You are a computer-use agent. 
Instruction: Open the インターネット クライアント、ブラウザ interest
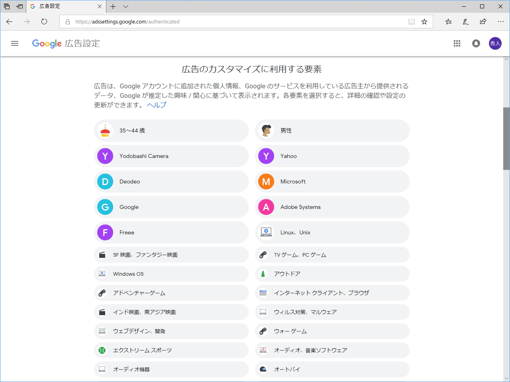point(332,293)
